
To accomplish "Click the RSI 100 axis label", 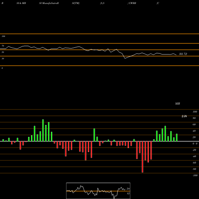I will click(3, 36).
